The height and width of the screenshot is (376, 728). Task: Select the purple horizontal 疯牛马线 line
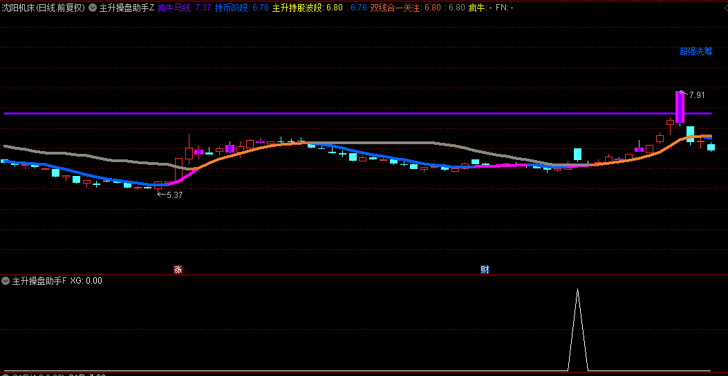[357, 113]
